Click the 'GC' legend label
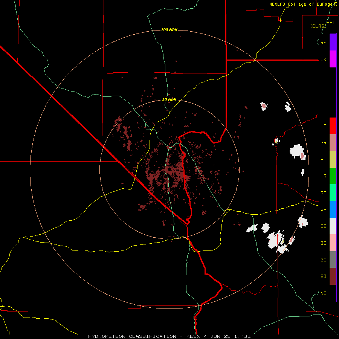The width and height of the screenshot is (339, 339). pos(323,260)
